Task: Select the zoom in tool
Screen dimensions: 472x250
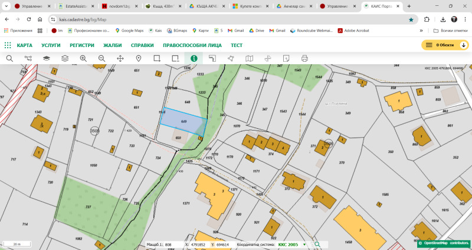Action: pos(83,58)
